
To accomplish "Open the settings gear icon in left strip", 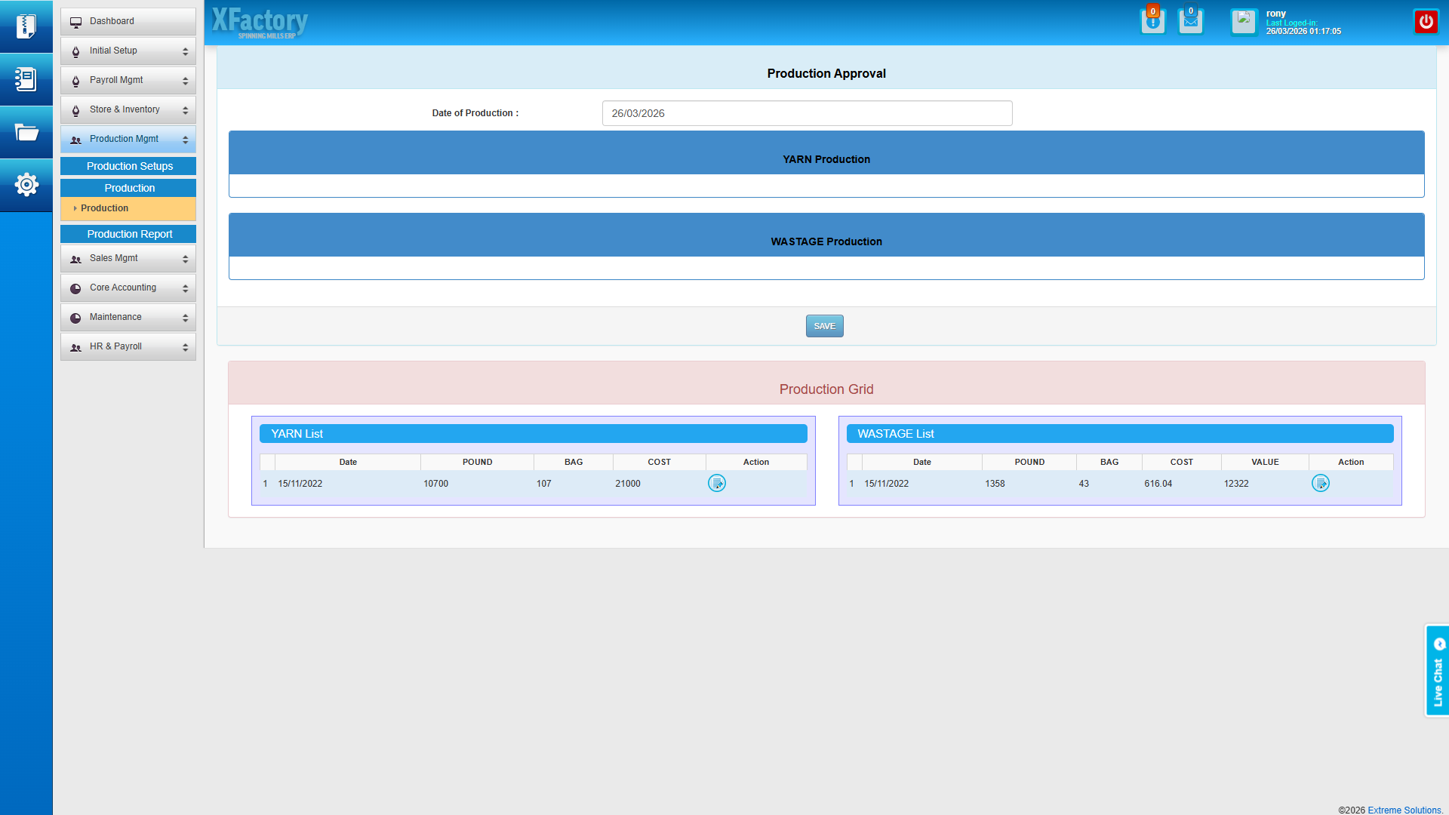I will pos(26,185).
